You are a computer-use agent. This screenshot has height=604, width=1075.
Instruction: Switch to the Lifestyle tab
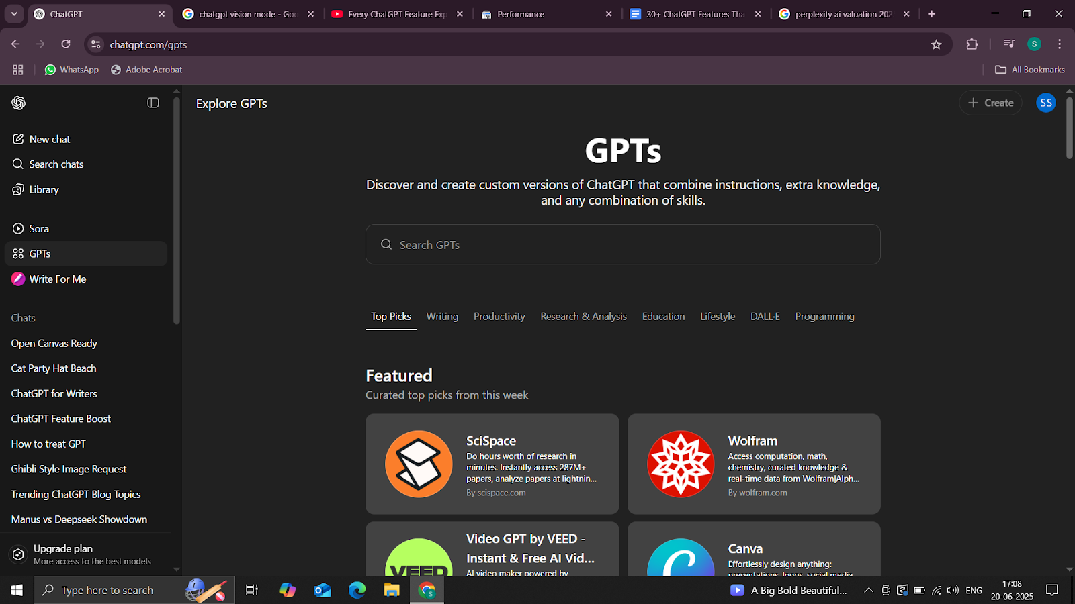coord(718,317)
